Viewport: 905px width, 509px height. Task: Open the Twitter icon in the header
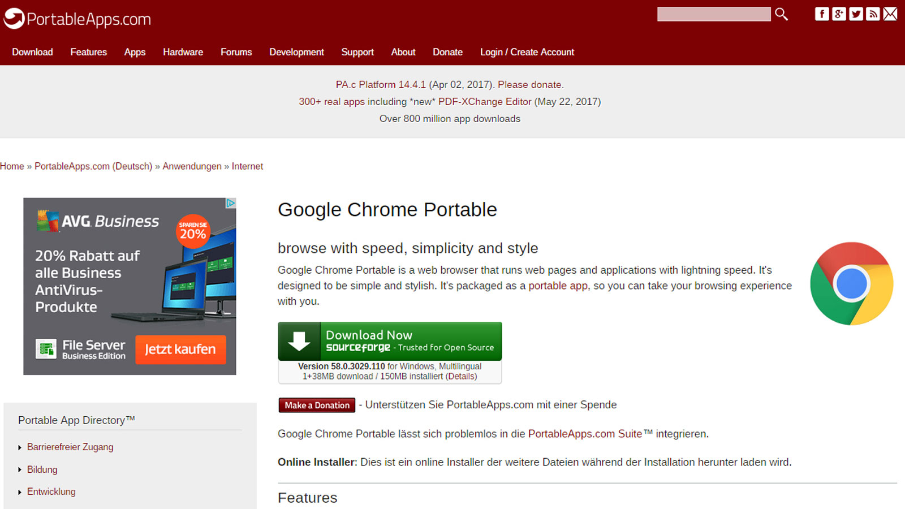click(856, 14)
